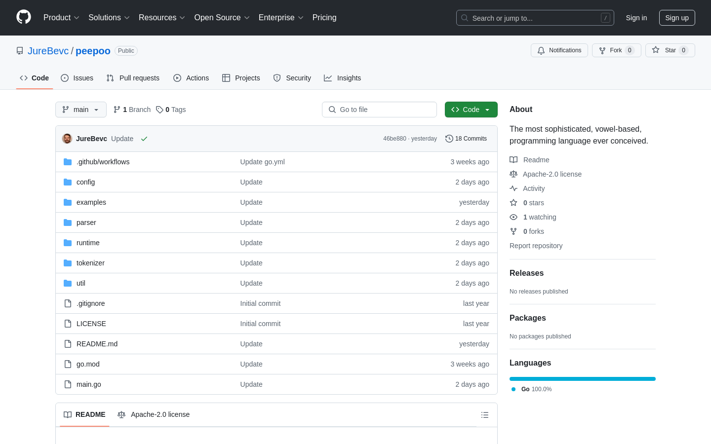Focus the Go to file field
The height and width of the screenshot is (444, 711).
(x=379, y=110)
